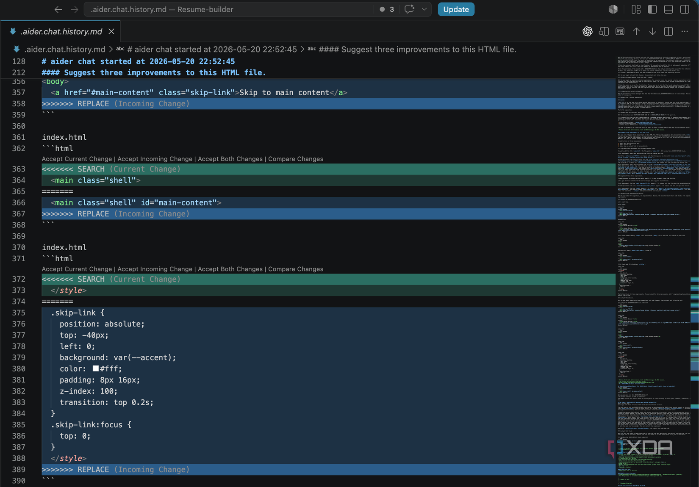
Task: Open the command center search field
Action: click(229, 9)
